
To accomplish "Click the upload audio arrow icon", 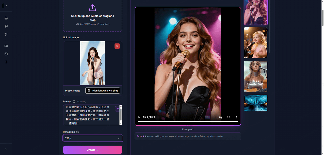I will pos(93,8).
